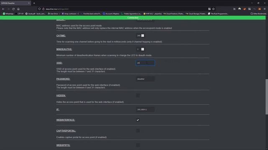Click the page vertical scrollbar thumb
This screenshot has height=150, width=268.
tap(267, 97)
